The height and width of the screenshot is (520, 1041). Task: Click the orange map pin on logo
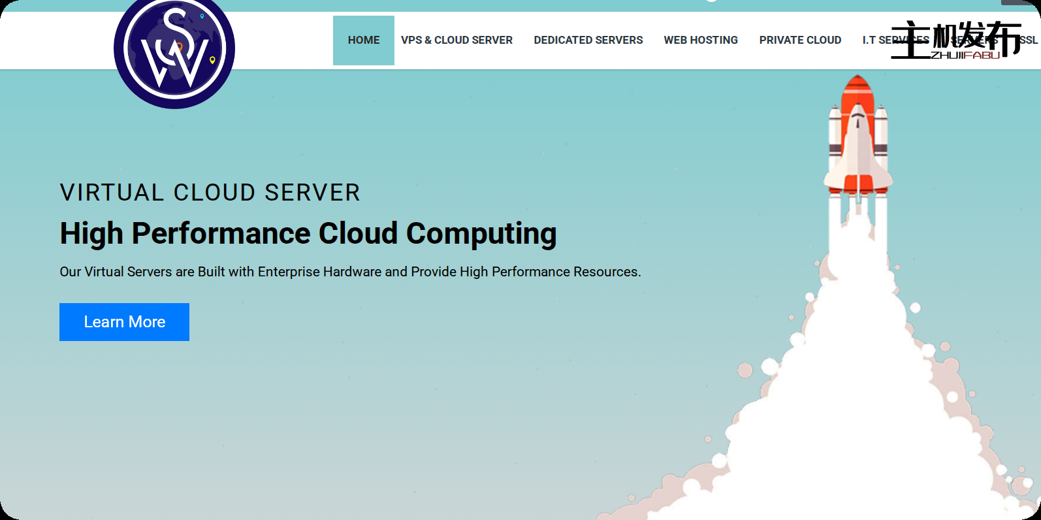(178, 47)
